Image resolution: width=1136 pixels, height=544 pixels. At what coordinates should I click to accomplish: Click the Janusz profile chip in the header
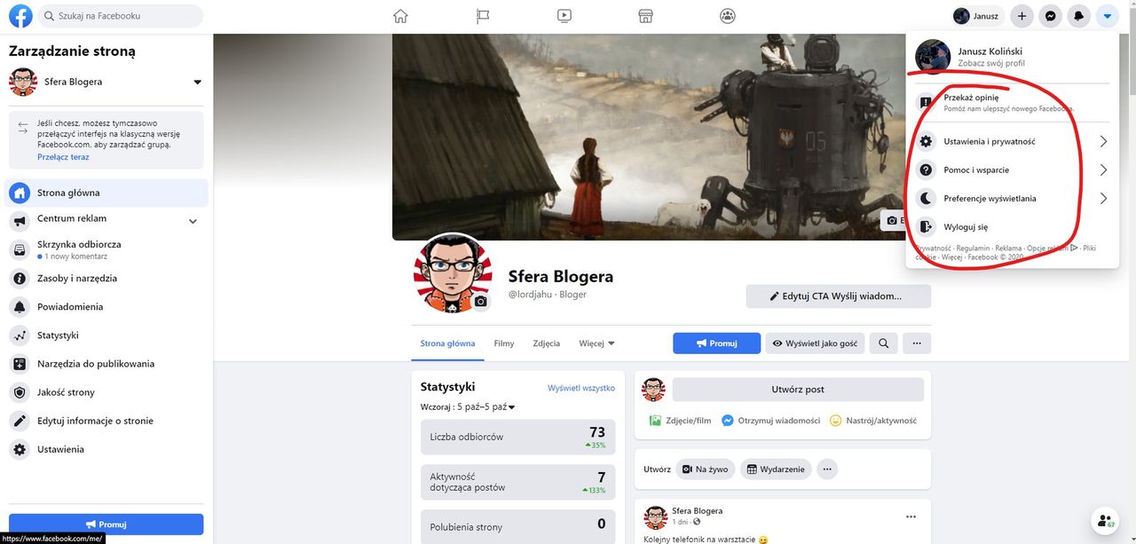(977, 16)
